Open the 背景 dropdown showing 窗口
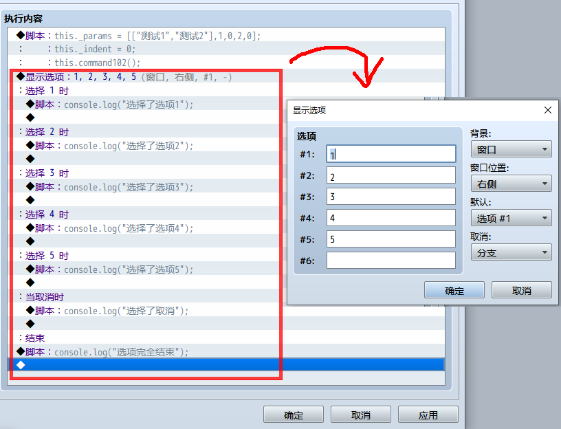This screenshot has width=561, height=429. pos(511,149)
